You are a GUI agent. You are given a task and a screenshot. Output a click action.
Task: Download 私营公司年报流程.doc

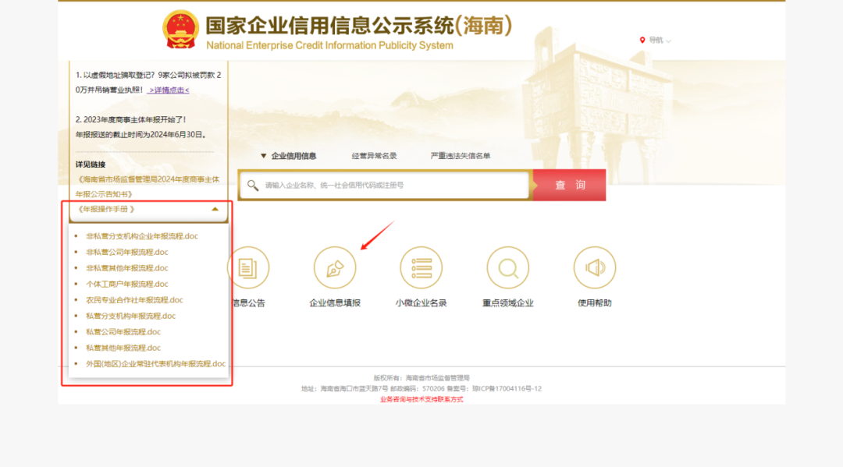pyautogui.click(x=123, y=331)
